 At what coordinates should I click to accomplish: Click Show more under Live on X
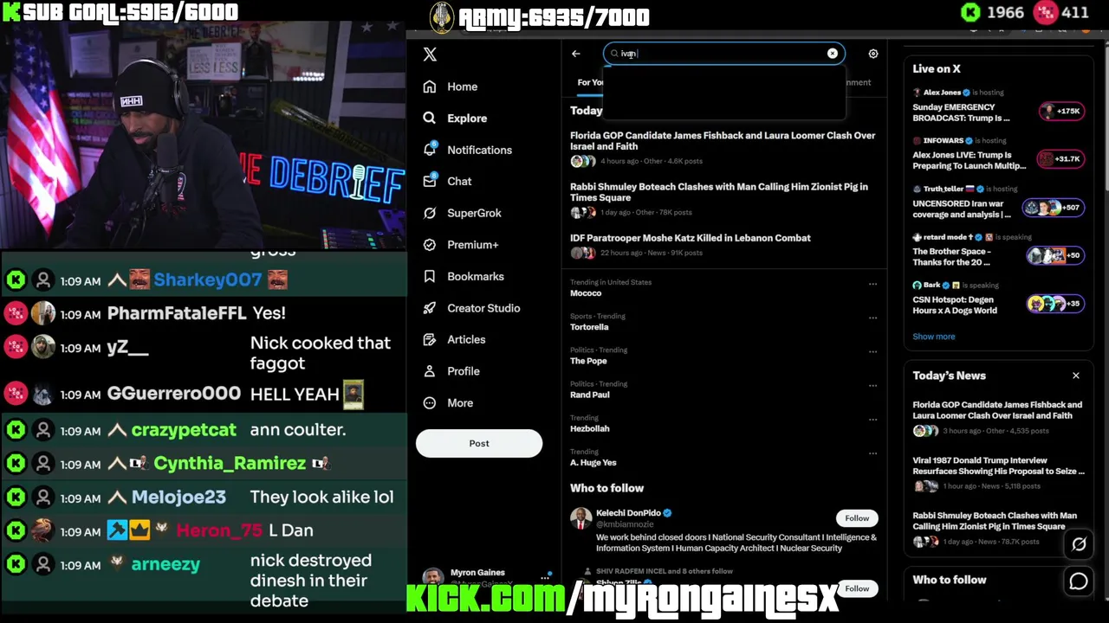(933, 337)
